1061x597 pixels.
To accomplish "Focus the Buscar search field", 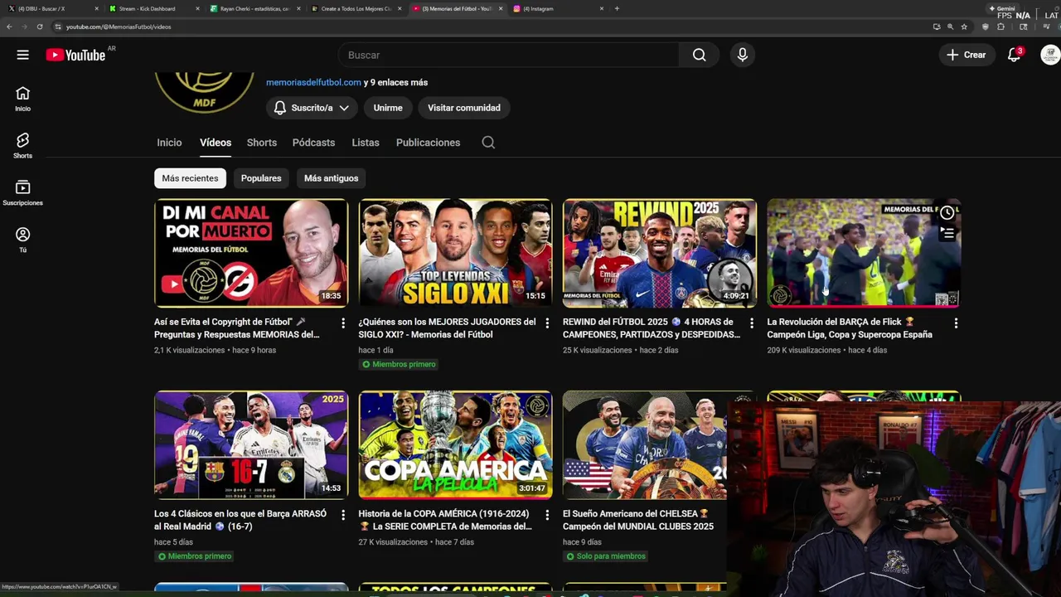I will pyautogui.click(x=508, y=55).
